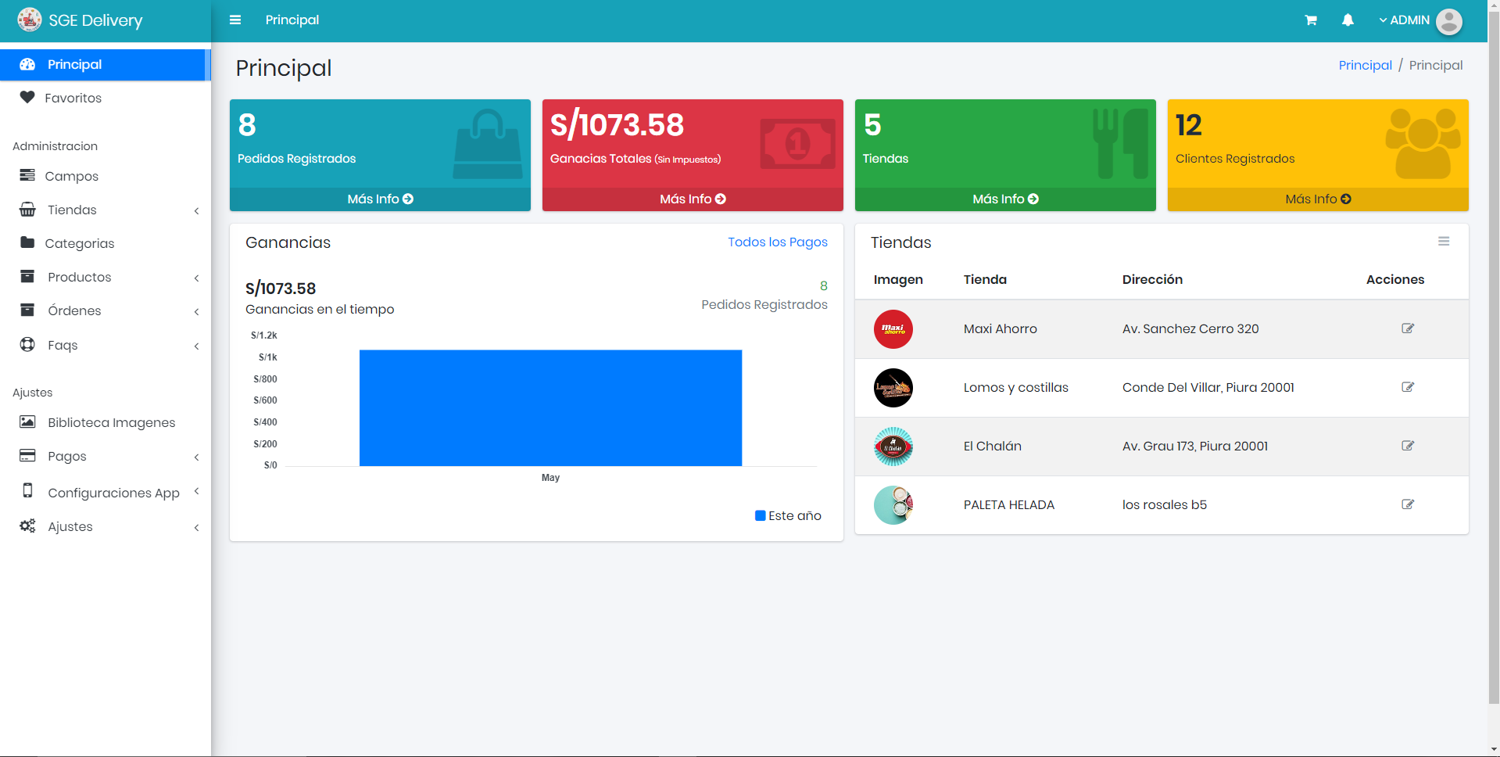Viewport: 1500px width, 757px height.
Task: Edit the PALETA HELADA store entry
Action: coord(1408,504)
